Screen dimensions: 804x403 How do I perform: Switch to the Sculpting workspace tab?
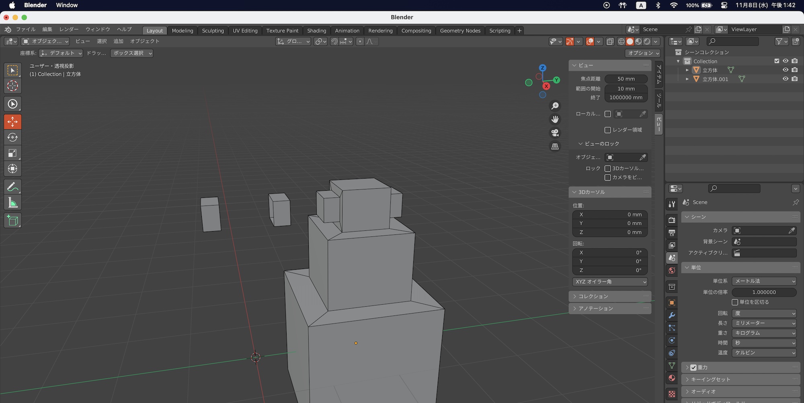[213, 31]
